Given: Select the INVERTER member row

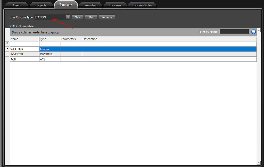Looking at the screenshot, I should (24, 54).
